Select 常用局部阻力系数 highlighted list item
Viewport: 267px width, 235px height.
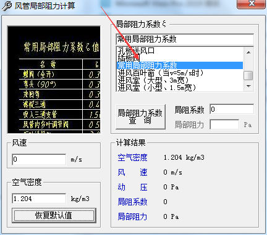coord(180,65)
